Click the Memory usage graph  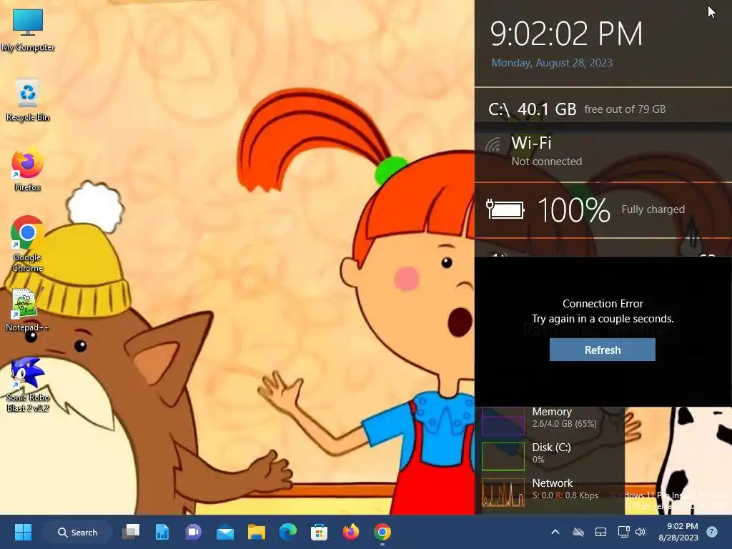coord(503,421)
